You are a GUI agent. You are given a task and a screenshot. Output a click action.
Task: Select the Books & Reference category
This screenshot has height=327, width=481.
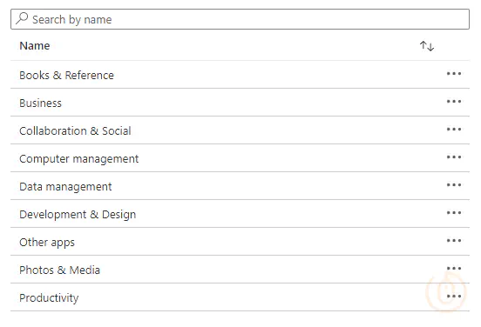[x=66, y=75]
